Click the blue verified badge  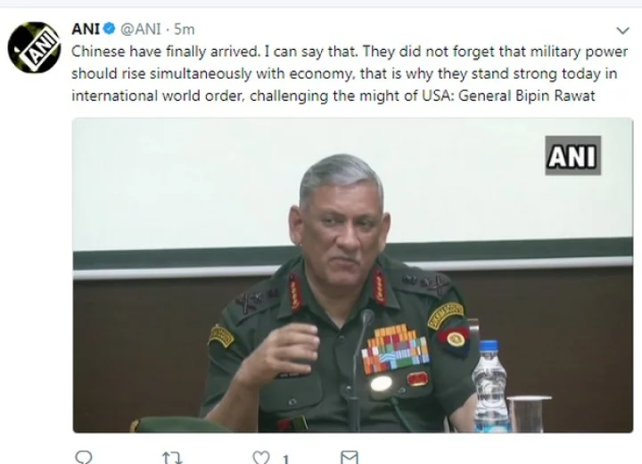pyautogui.click(x=108, y=30)
